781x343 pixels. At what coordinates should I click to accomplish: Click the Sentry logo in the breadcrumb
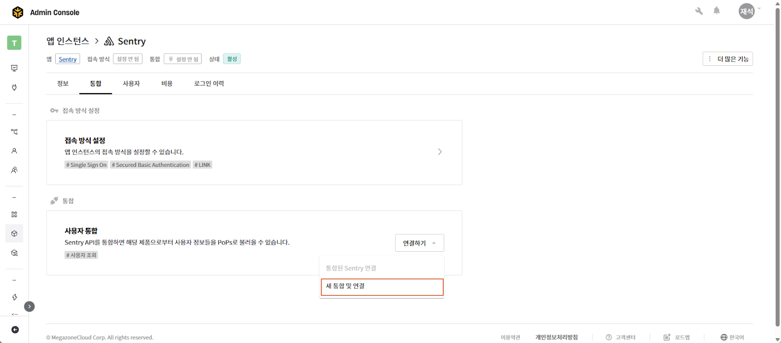click(109, 41)
